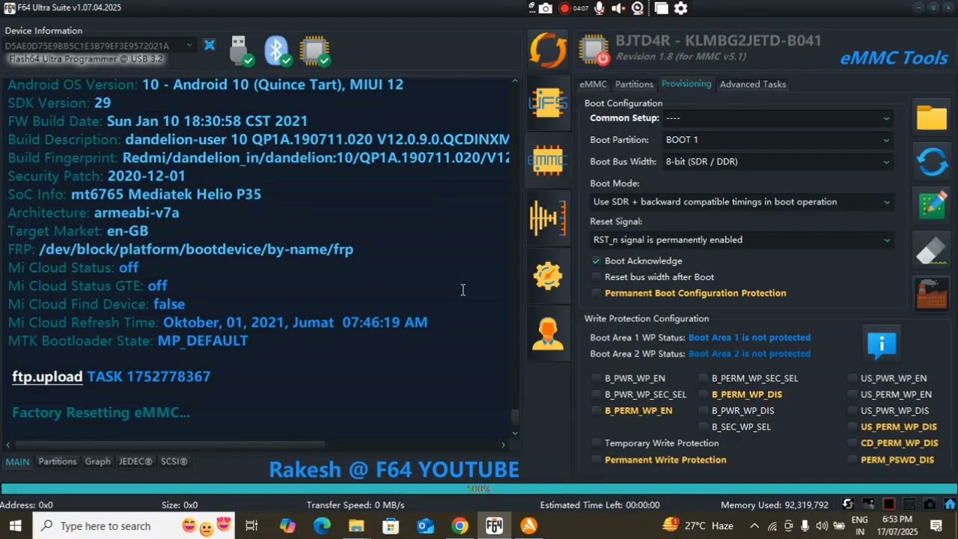
Task: Open the Common Setup dropdown
Action: click(x=778, y=118)
